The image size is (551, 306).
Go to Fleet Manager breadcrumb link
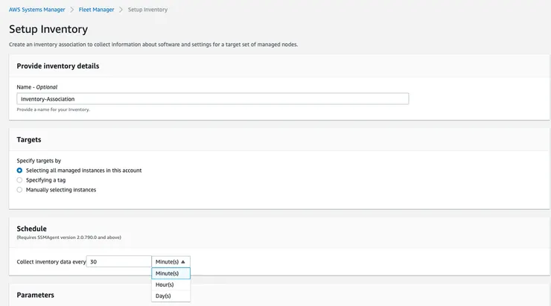point(95,10)
